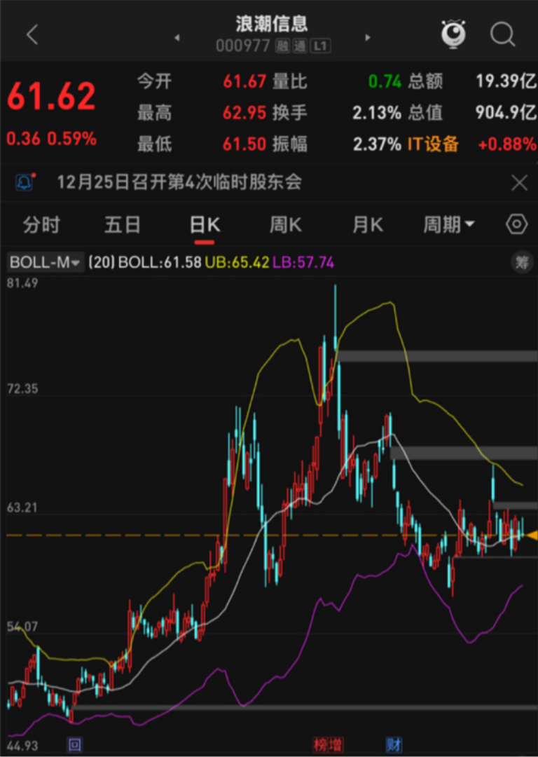Open the search magnifier icon

503,34
